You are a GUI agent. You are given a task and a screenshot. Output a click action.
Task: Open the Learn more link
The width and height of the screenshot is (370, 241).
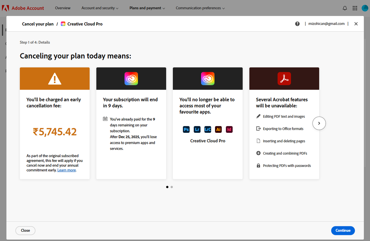click(x=66, y=170)
